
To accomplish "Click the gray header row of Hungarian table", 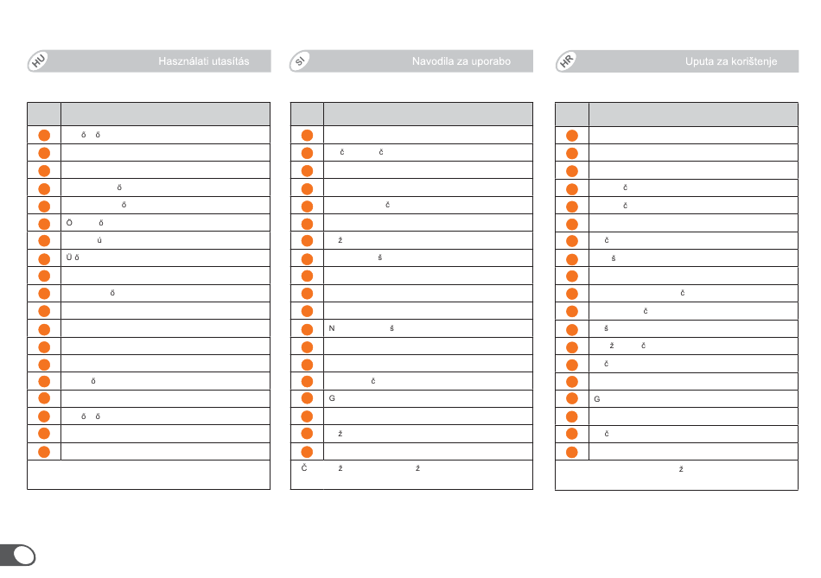I will coord(149,113).
